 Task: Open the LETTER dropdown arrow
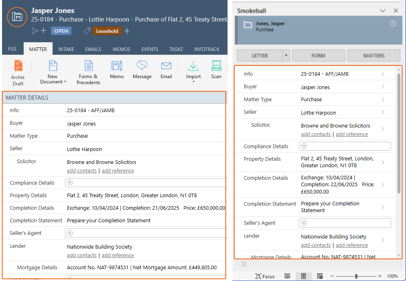click(x=286, y=55)
